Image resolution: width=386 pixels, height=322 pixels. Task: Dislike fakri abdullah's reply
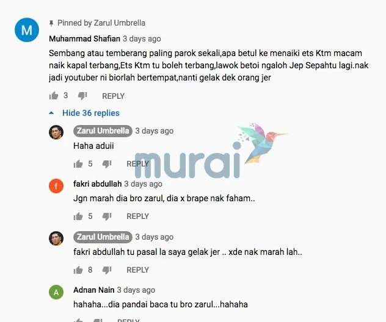[107, 216]
